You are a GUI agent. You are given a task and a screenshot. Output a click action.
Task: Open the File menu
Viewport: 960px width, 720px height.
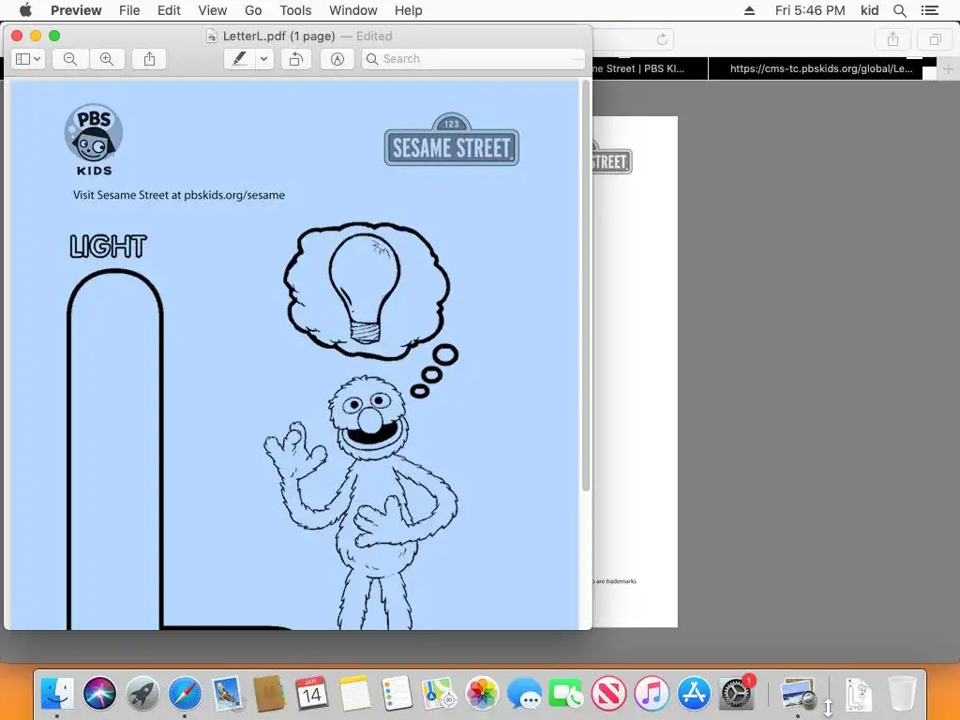(129, 10)
